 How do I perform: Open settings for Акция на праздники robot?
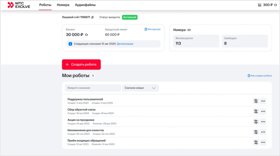[x=256, y=122]
